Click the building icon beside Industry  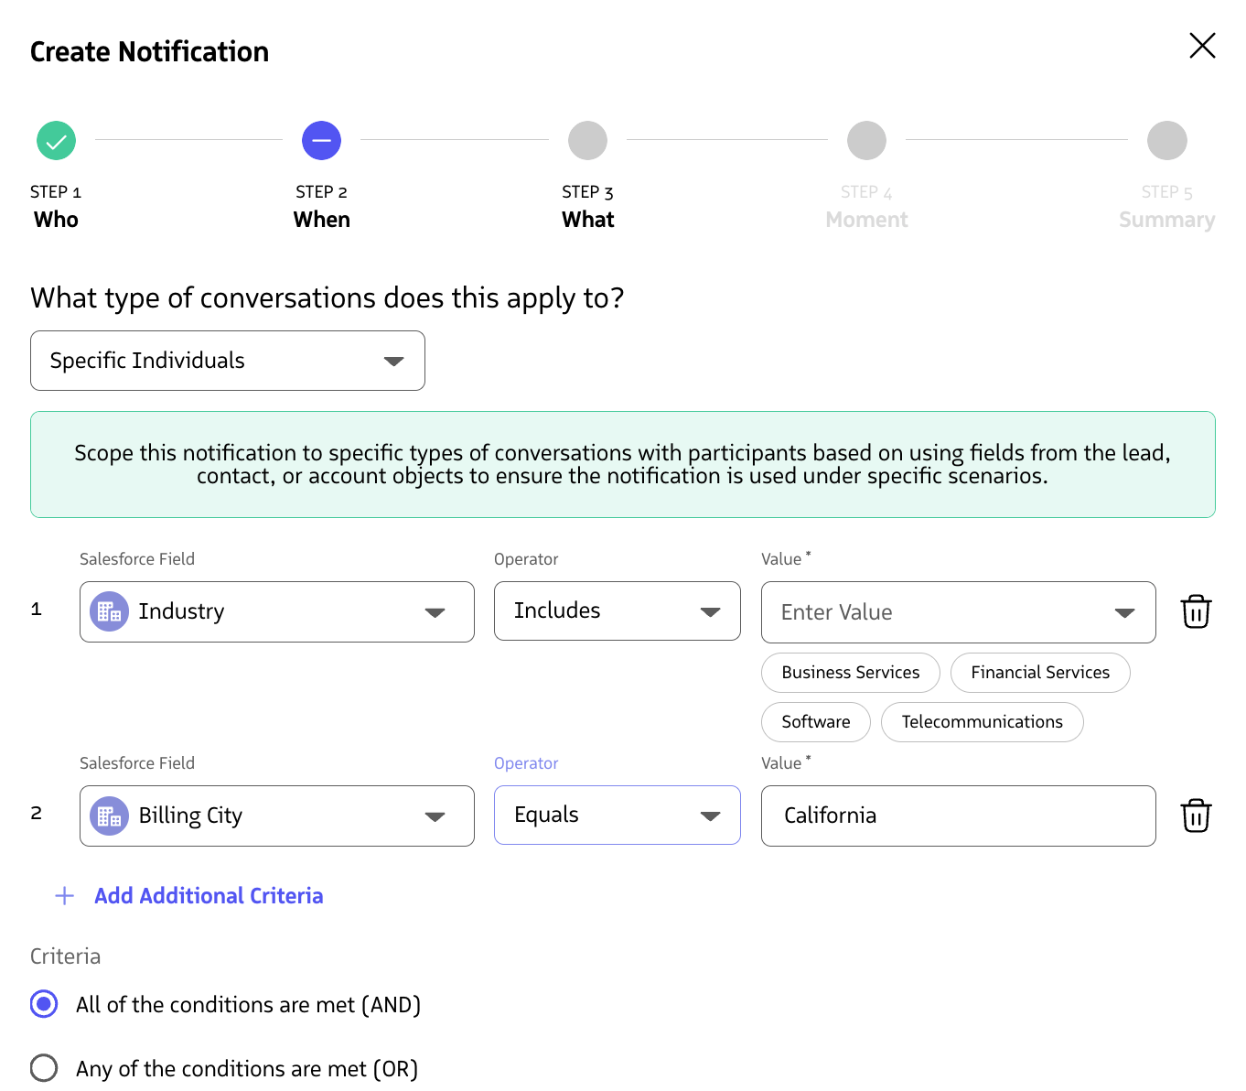tap(109, 611)
